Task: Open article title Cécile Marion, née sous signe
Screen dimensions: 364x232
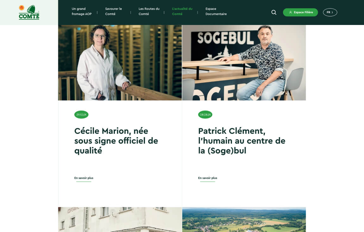Action: [x=116, y=141]
